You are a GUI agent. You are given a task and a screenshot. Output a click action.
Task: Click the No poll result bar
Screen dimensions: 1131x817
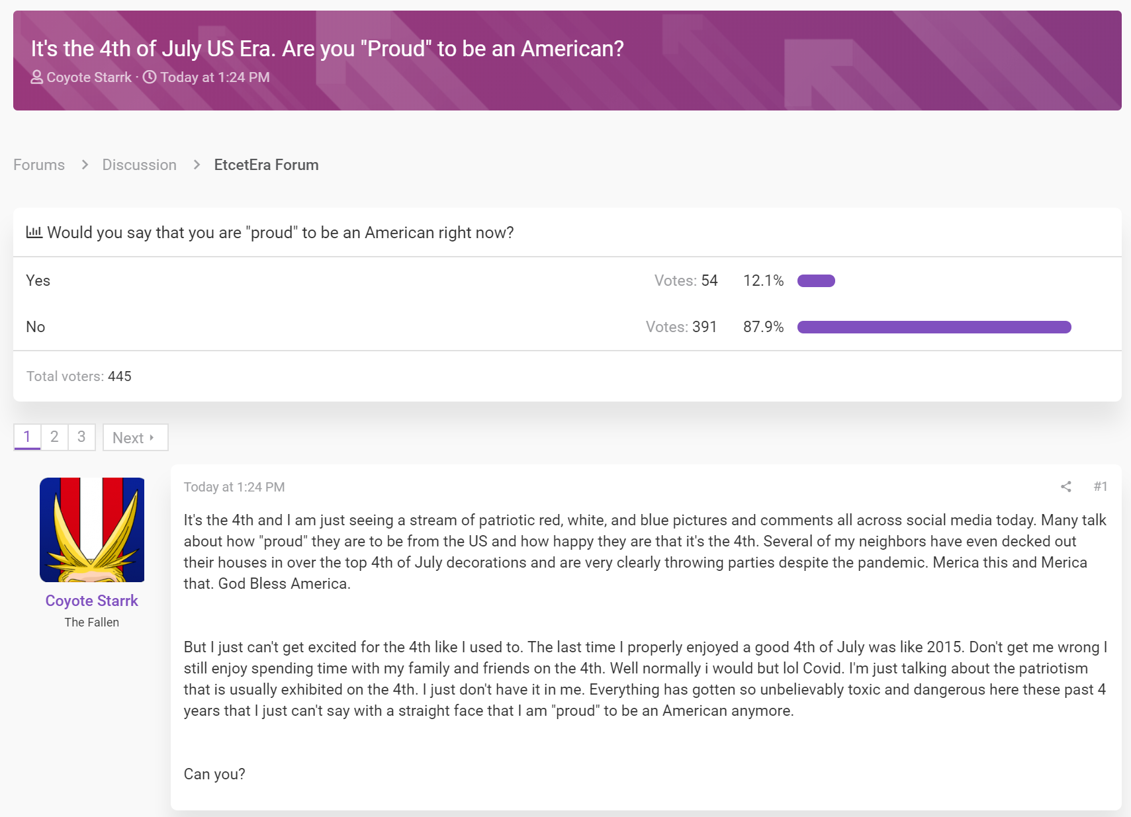click(x=934, y=327)
